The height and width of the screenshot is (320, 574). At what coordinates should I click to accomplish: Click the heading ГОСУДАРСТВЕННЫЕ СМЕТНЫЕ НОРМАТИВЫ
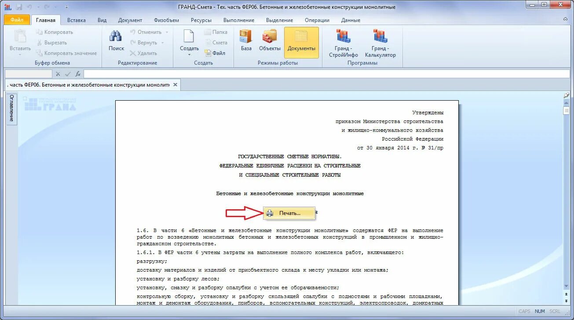click(x=290, y=156)
